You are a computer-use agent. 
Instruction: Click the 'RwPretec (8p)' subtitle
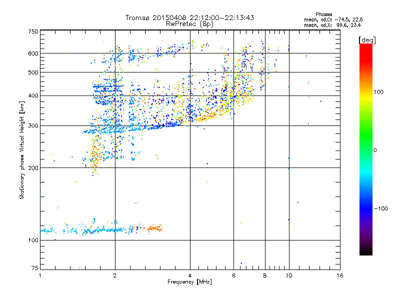189,24
